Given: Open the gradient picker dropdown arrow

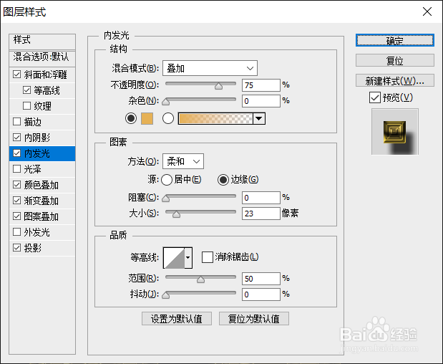Looking at the screenshot, I should (259, 118).
